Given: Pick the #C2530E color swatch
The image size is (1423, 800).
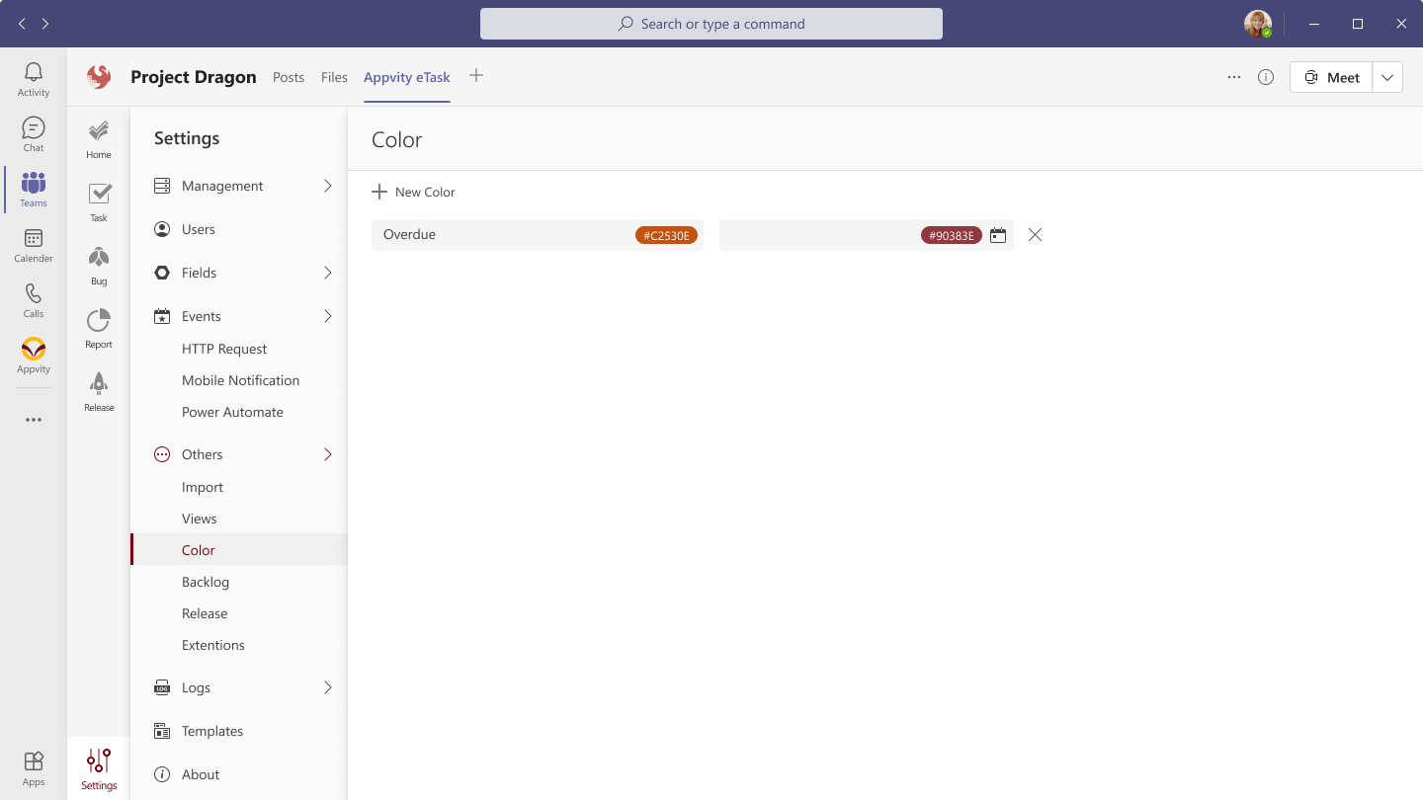Looking at the screenshot, I should point(666,235).
